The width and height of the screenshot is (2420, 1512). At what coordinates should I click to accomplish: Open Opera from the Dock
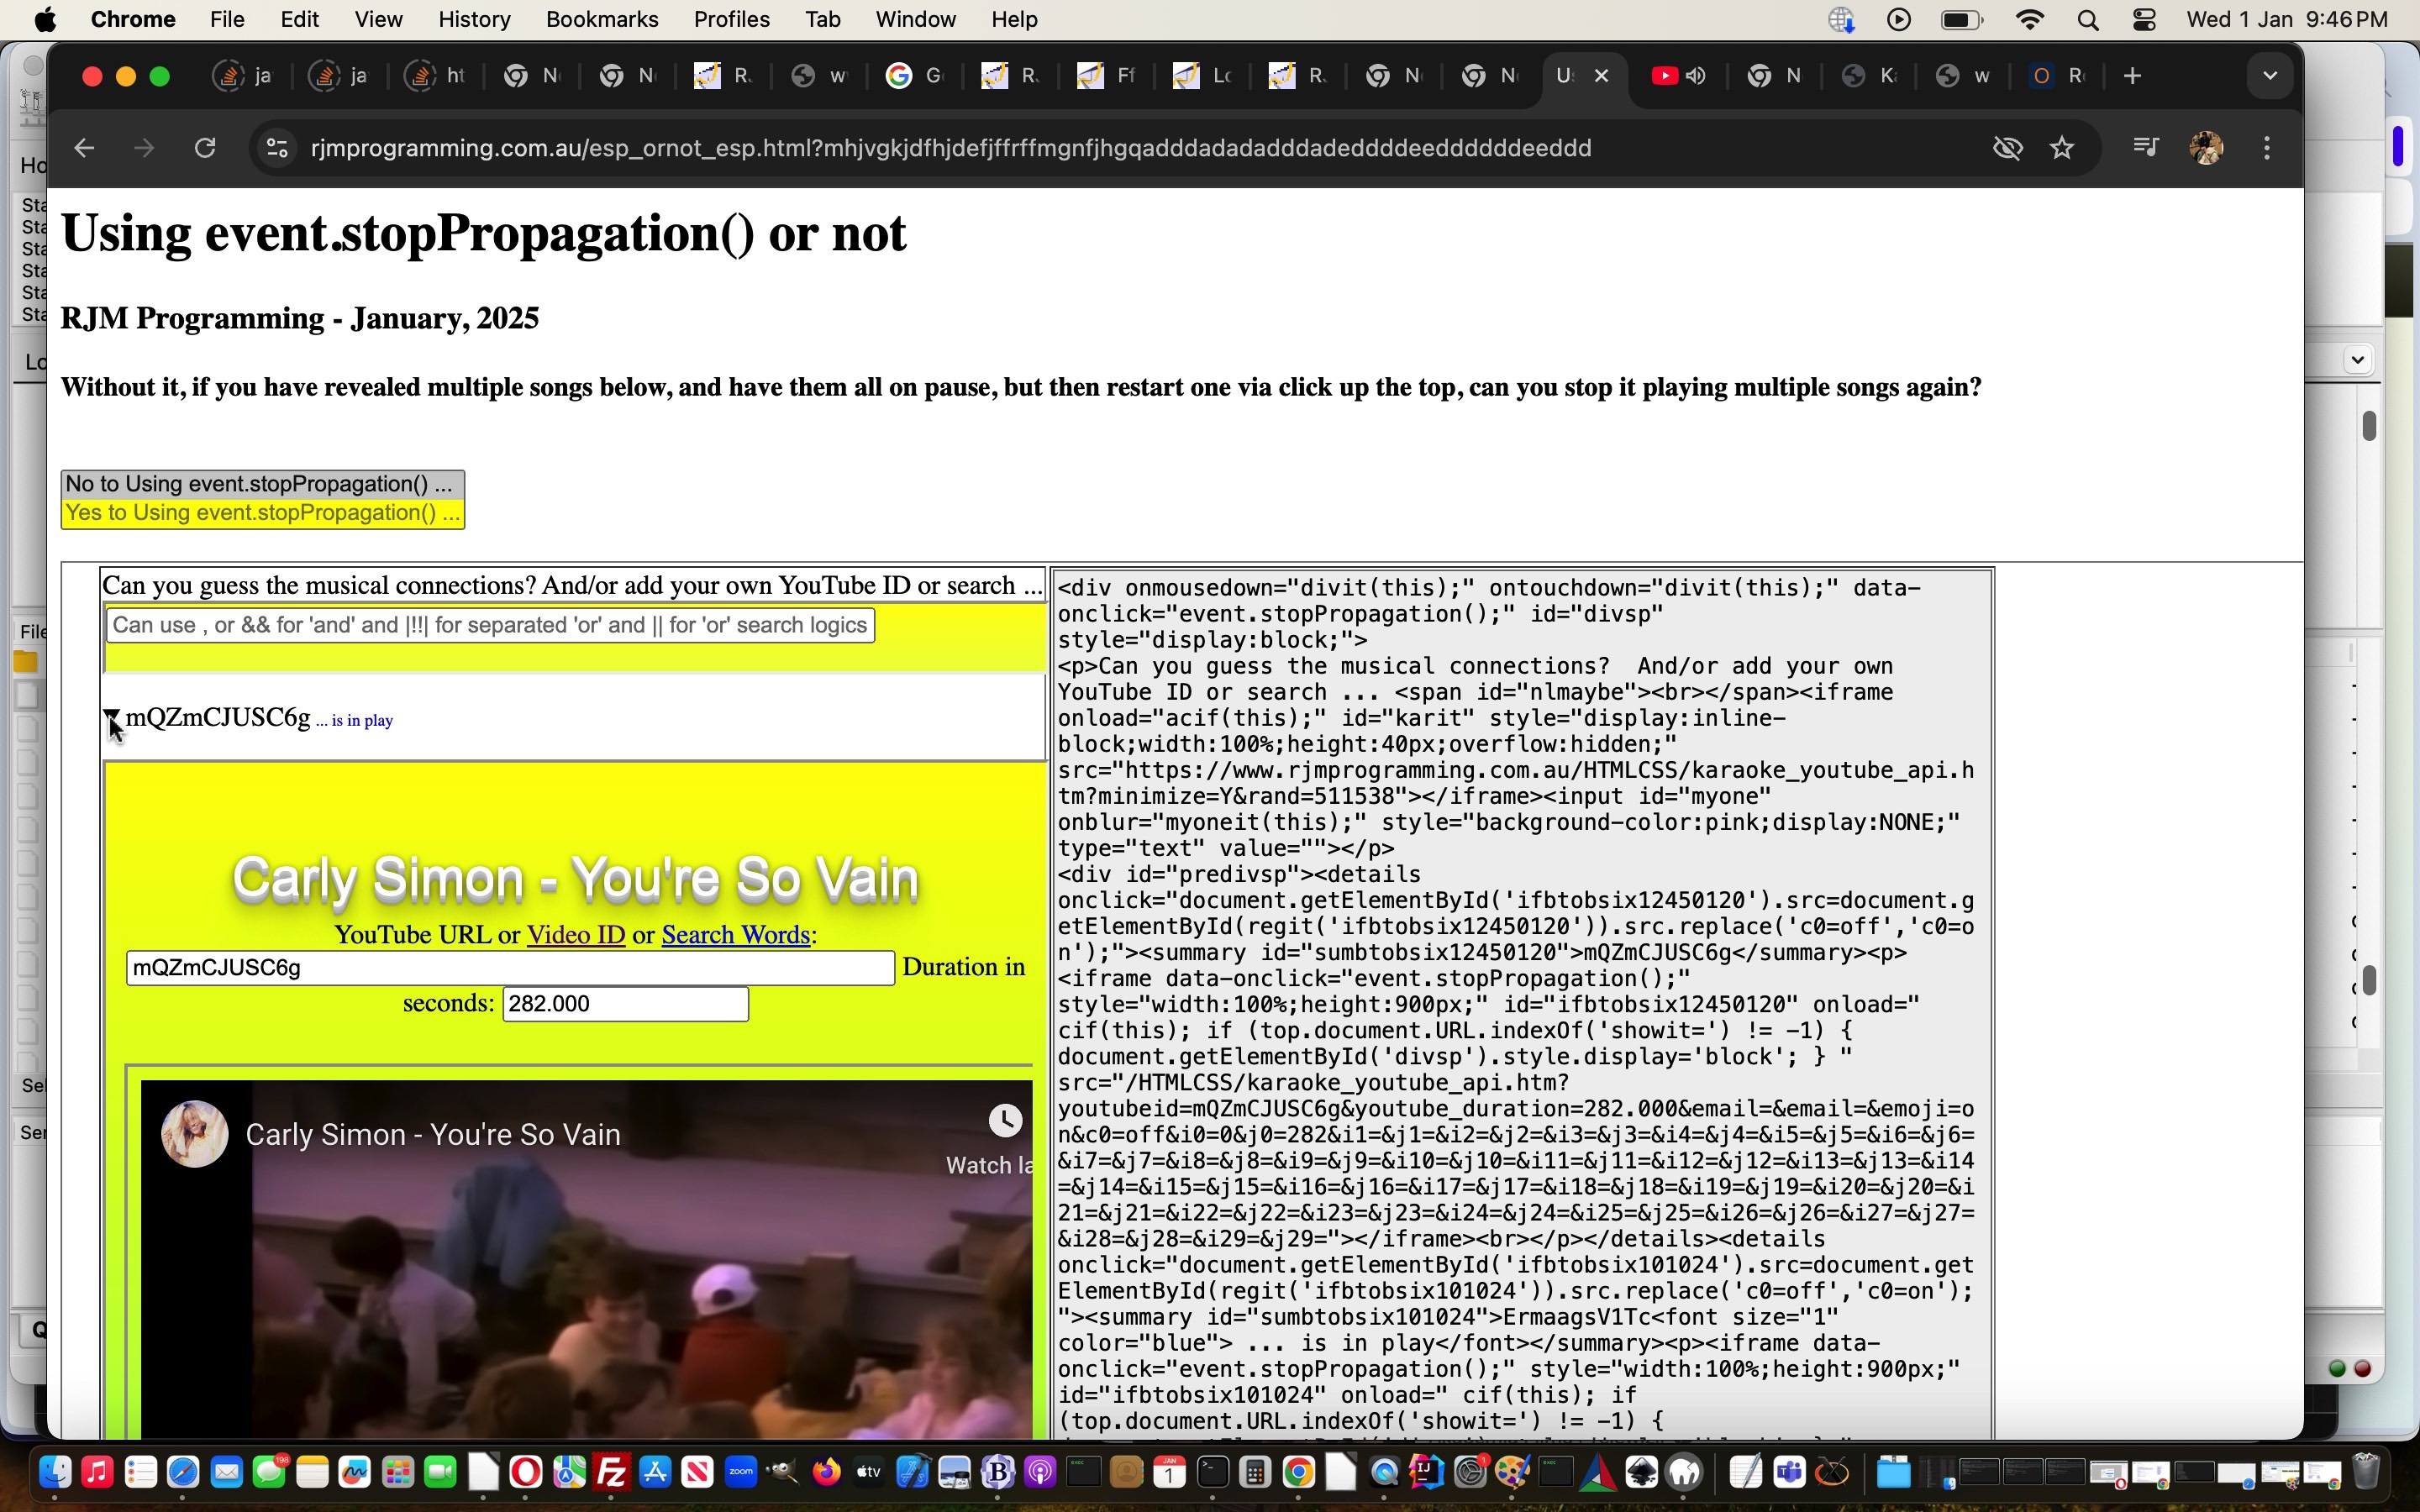click(526, 1473)
